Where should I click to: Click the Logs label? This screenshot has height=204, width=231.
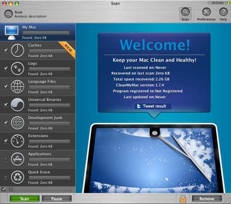(32, 63)
